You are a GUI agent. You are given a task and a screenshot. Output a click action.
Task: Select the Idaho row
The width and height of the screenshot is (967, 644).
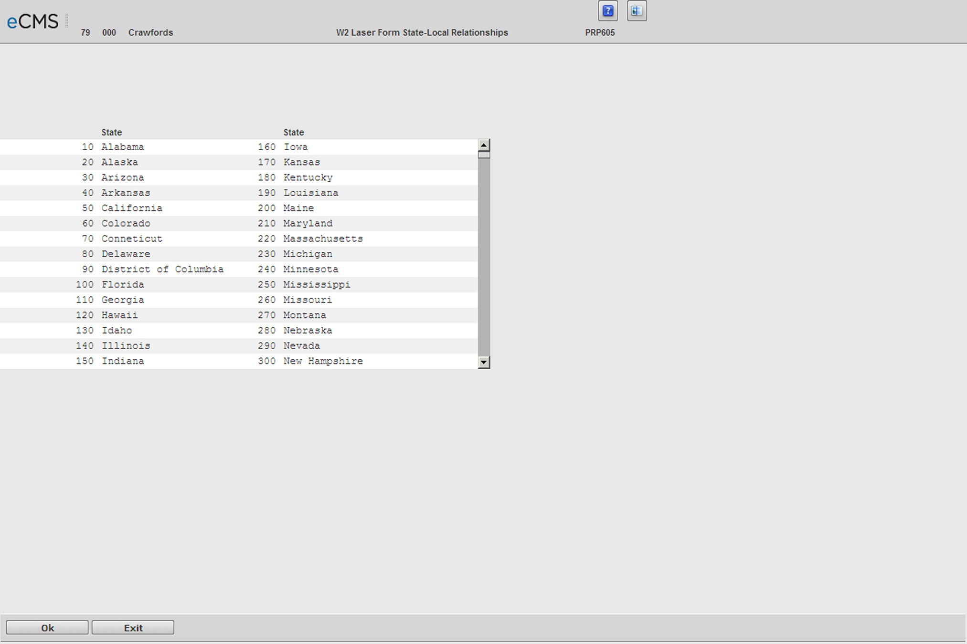(x=117, y=330)
